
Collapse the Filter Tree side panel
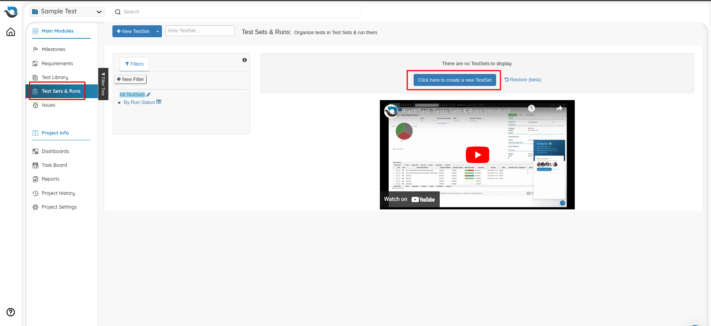(x=103, y=84)
